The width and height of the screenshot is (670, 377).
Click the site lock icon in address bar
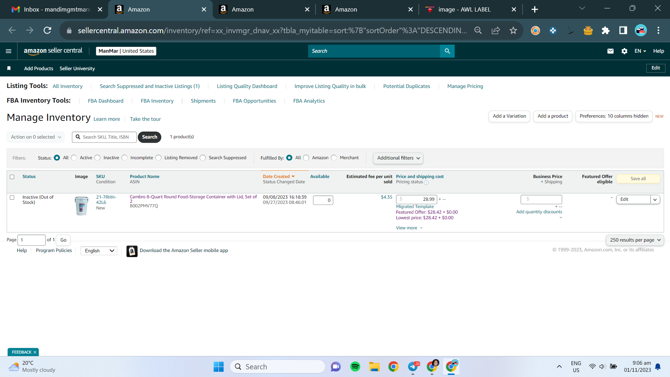69,30
